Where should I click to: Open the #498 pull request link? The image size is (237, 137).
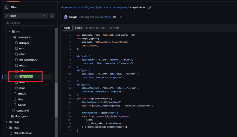click(107, 17)
